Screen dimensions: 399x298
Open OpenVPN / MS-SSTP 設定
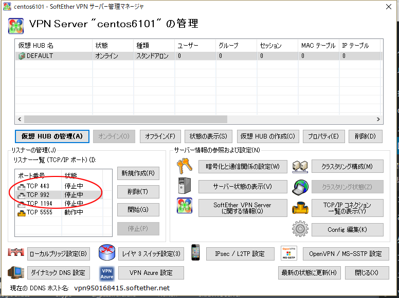pos(345,253)
